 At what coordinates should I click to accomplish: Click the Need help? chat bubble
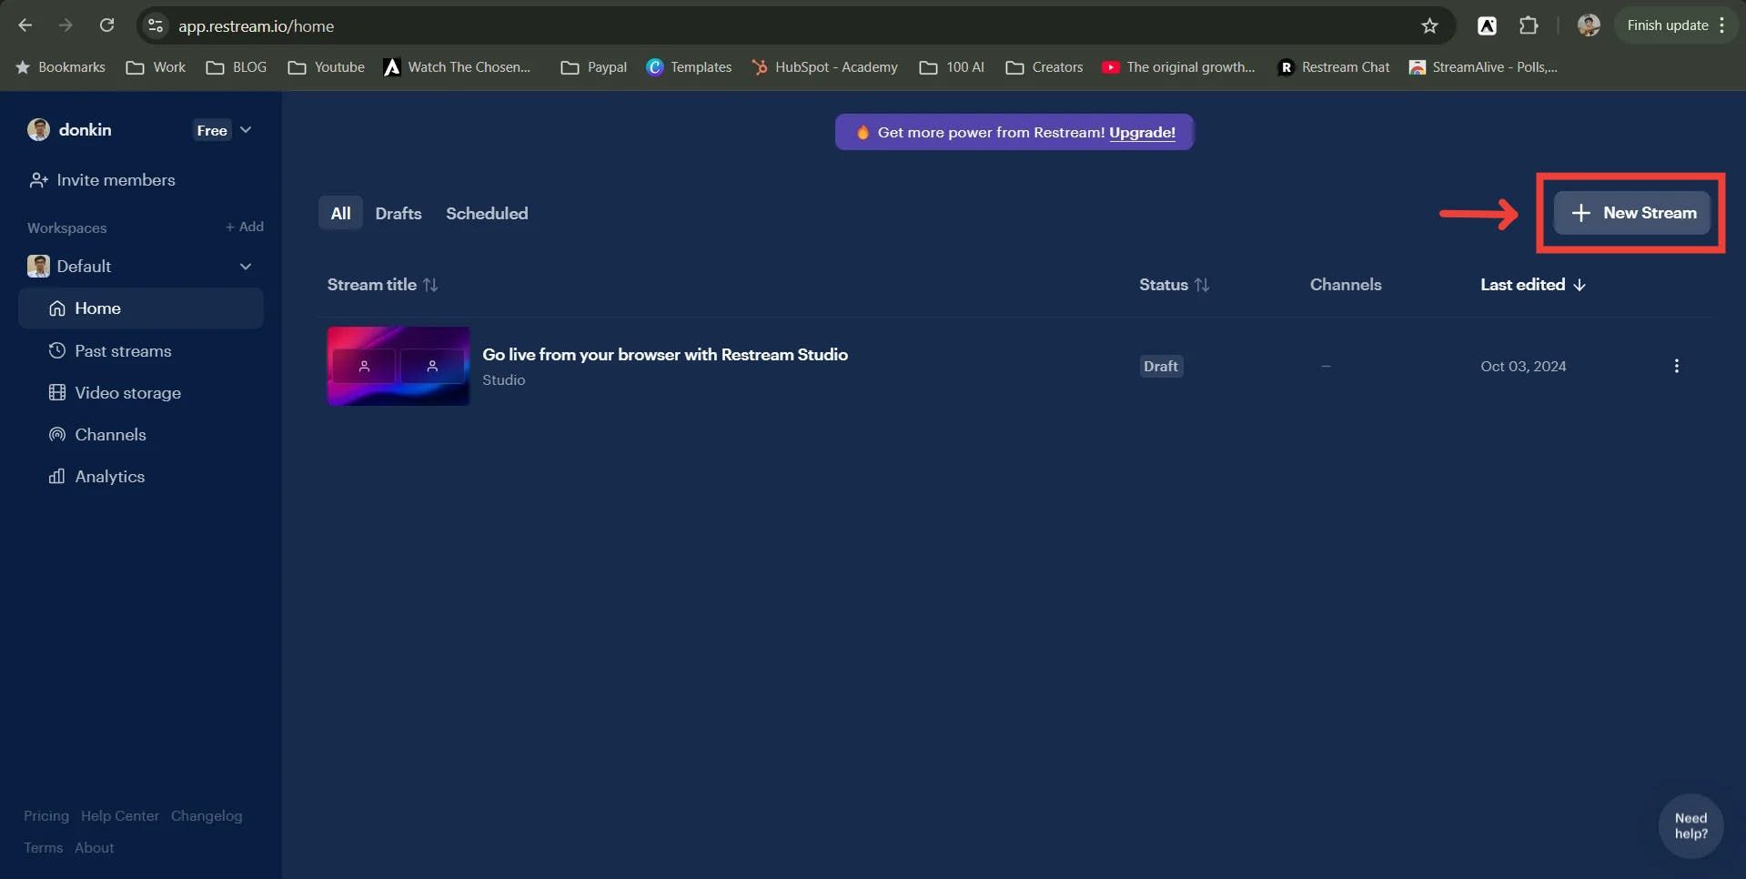[1690, 826]
